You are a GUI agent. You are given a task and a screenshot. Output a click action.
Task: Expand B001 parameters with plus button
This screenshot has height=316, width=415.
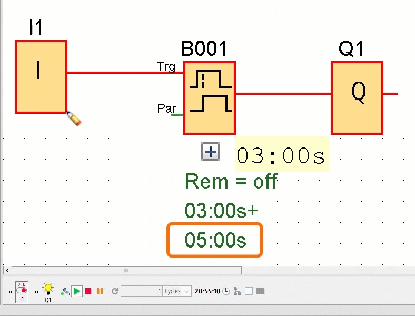pyautogui.click(x=211, y=152)
